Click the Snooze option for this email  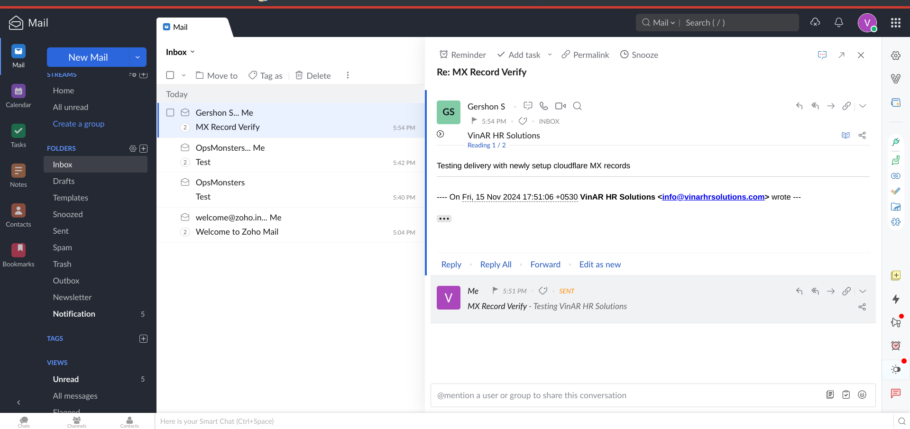639,55
